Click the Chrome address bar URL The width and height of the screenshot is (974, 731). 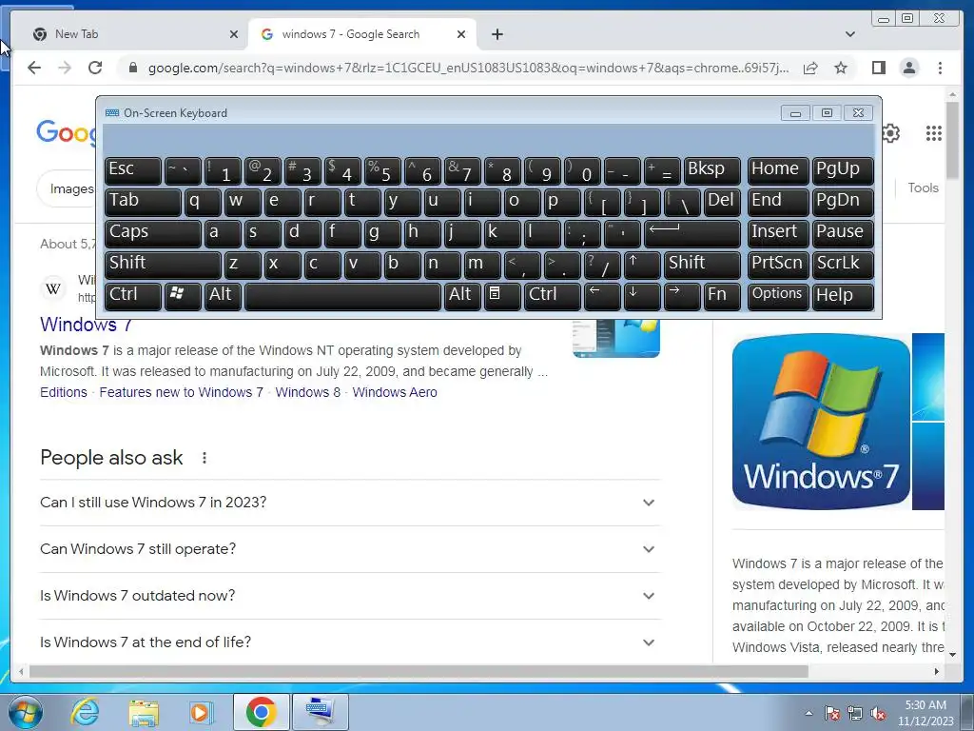point(468,68)
